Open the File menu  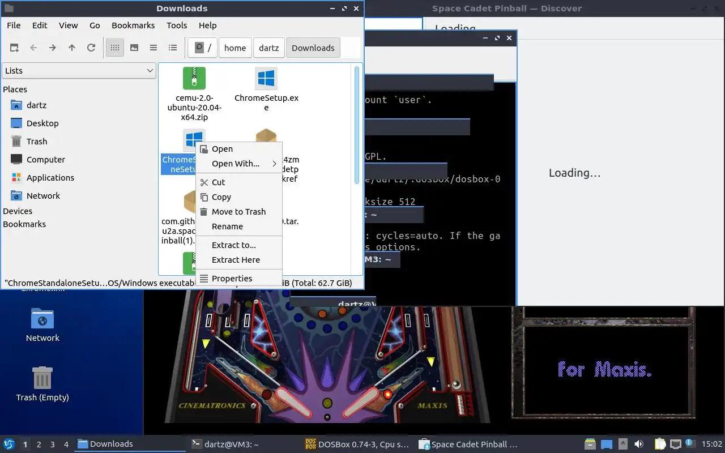14,25
